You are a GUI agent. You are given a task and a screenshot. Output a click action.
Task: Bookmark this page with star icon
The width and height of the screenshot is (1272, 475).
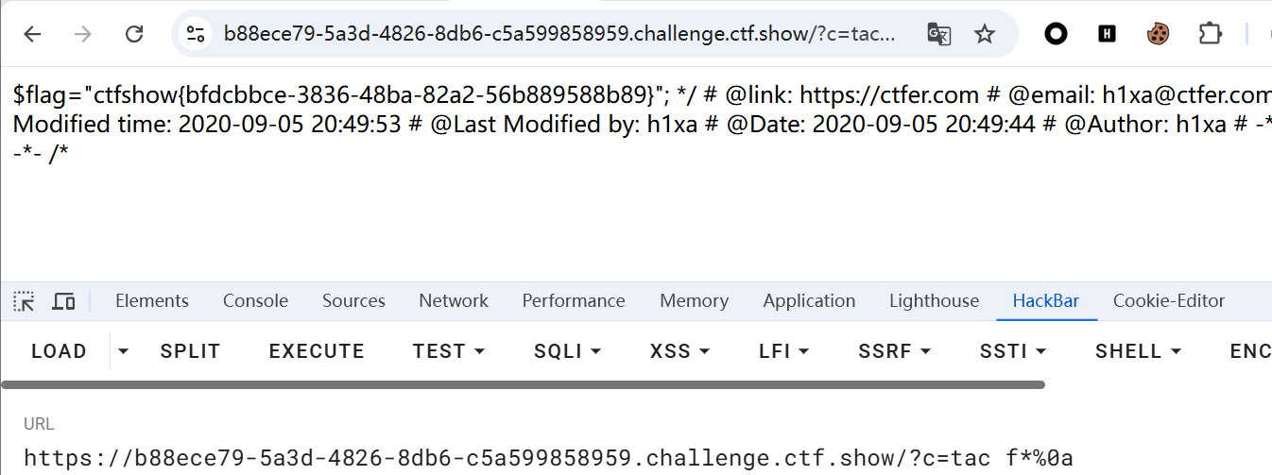[x=985, y=35]
